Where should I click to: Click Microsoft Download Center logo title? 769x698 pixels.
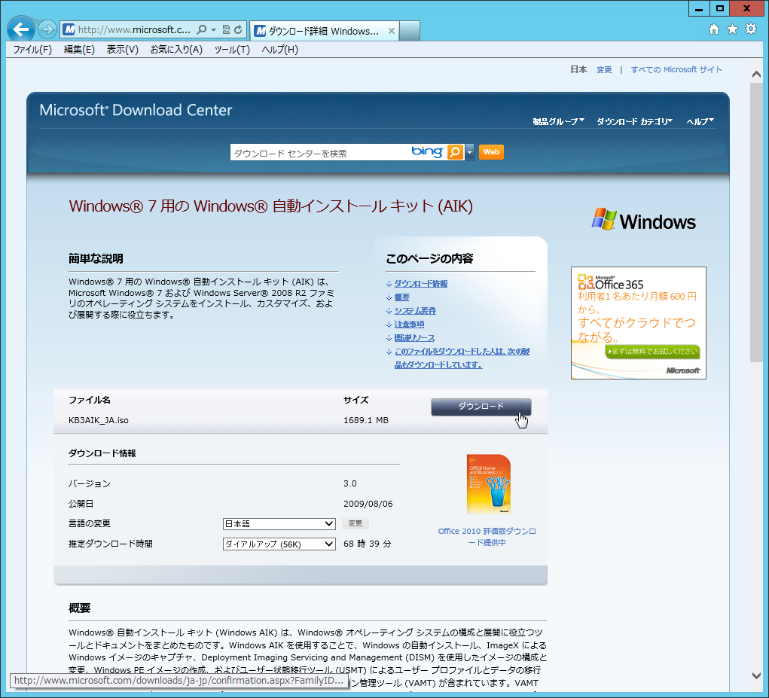[136, 110]
